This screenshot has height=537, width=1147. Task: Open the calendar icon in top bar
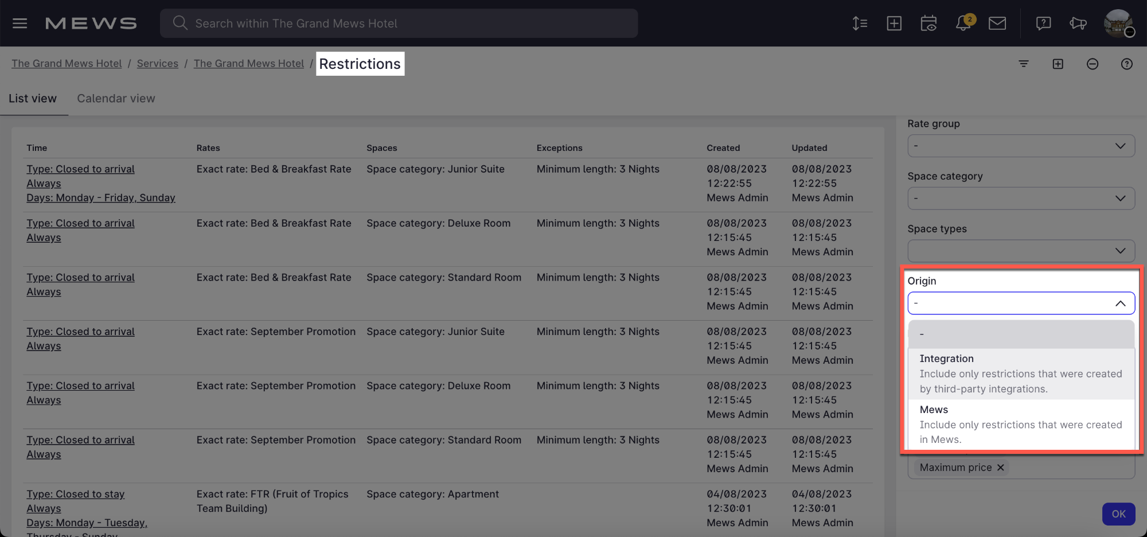pyautogui.click(x=928, y=24)
